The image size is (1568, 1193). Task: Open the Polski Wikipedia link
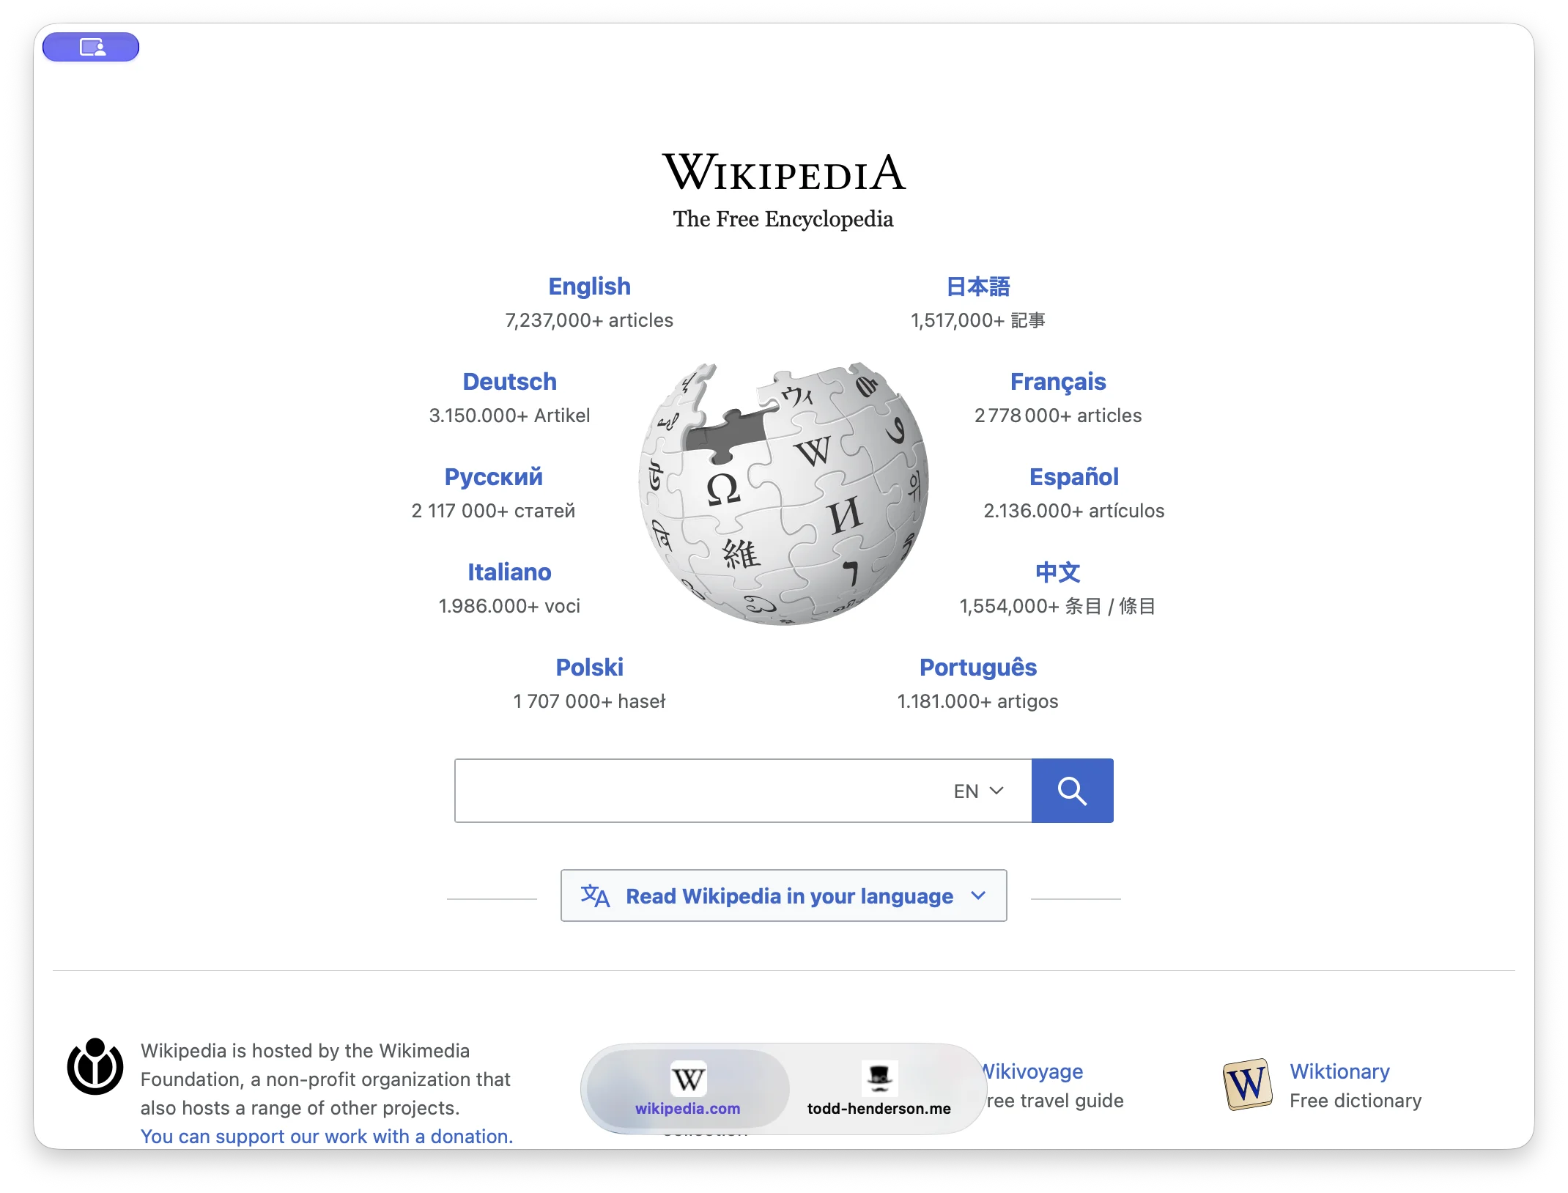click(x=589, y=667)
